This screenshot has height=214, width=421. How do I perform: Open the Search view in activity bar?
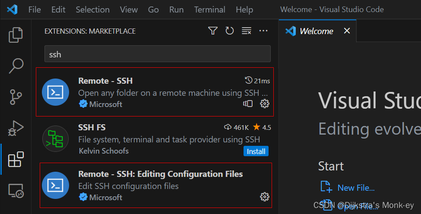(x=16, y=66)
